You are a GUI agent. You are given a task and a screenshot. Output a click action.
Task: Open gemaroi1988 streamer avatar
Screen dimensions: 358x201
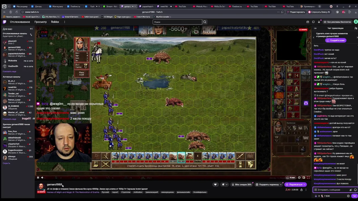(x=41, y=187)
